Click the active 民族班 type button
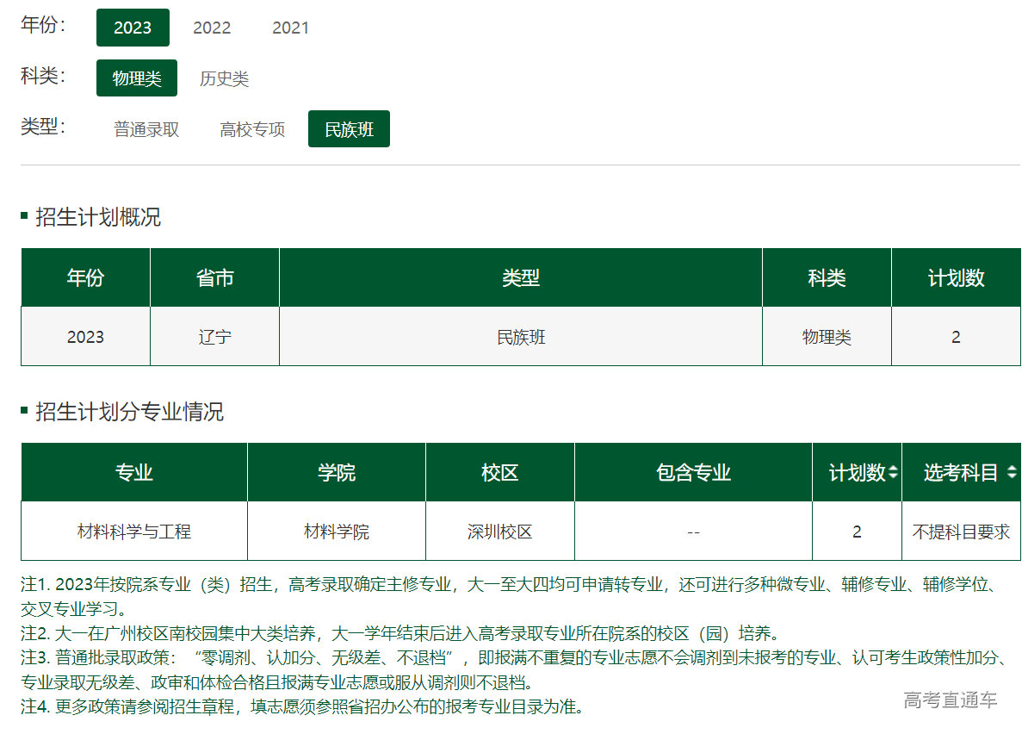The height and width of the screenshot is (734, 1022). [349, 128]
